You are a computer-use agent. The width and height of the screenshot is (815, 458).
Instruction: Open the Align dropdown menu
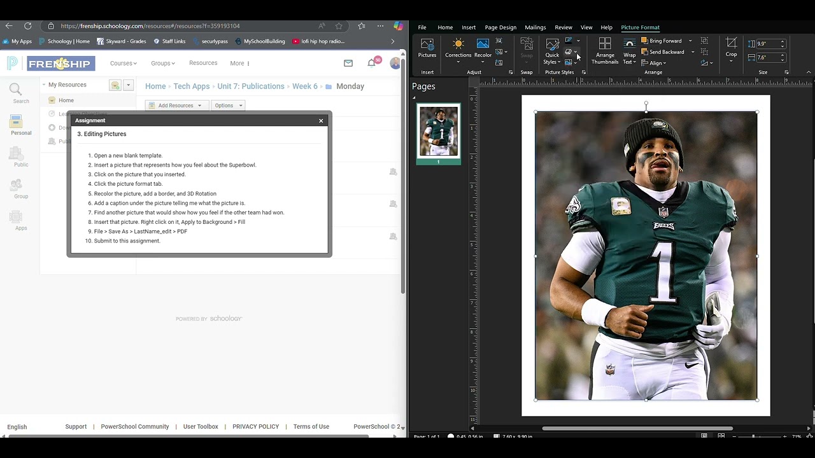pyautogui.click(x=654, y=63)
